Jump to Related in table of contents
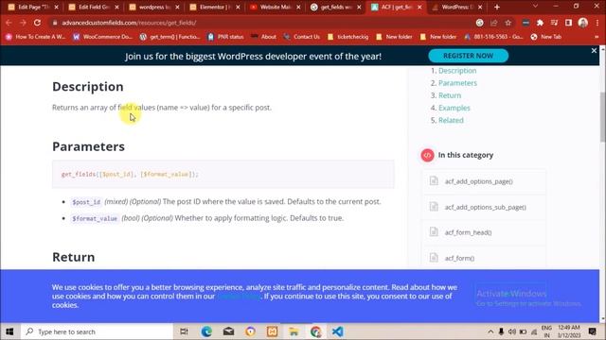Screen dimensions: 606x340 (x=451, y=120)
